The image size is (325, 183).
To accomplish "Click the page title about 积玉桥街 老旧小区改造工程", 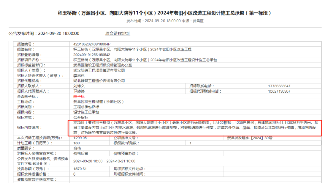I will 165,13.
